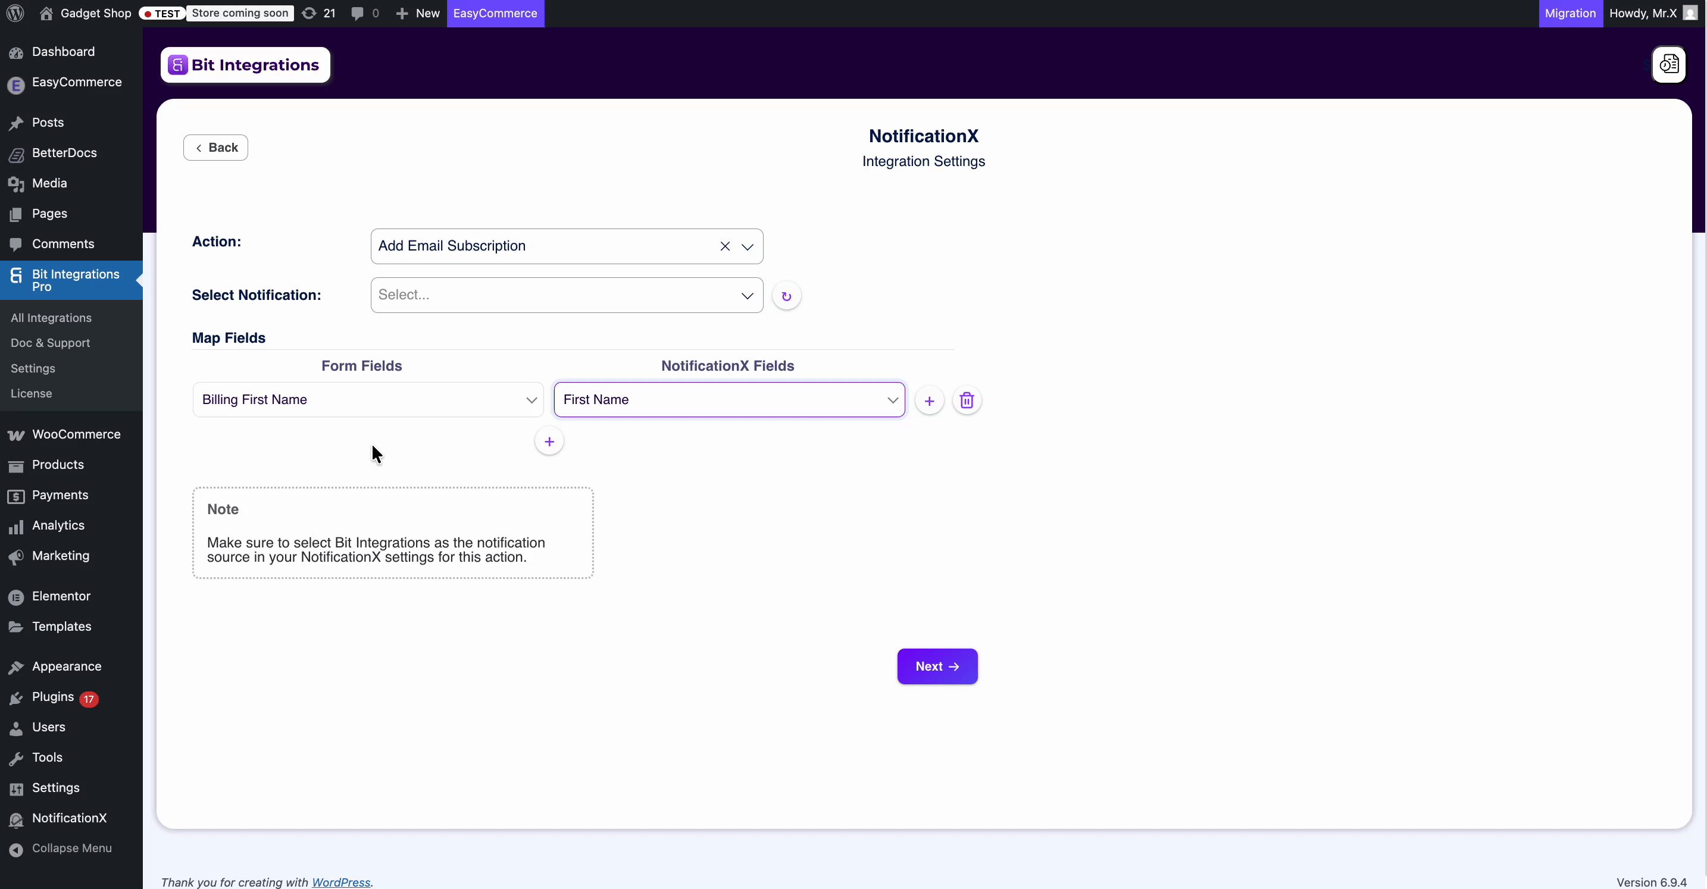Screen dimensions: 1707x889
Task: Open updates icon showing 21
Action: pos(318,13)
